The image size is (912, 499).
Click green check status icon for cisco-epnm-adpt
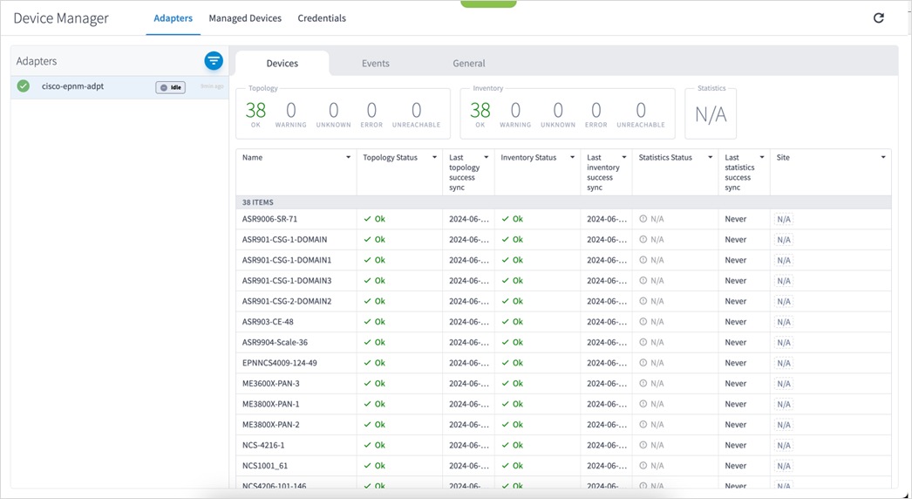pyautogui.click(x=24, y=86)
